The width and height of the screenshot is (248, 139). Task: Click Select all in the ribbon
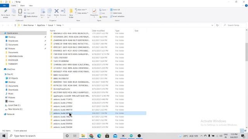coord(115,10)
